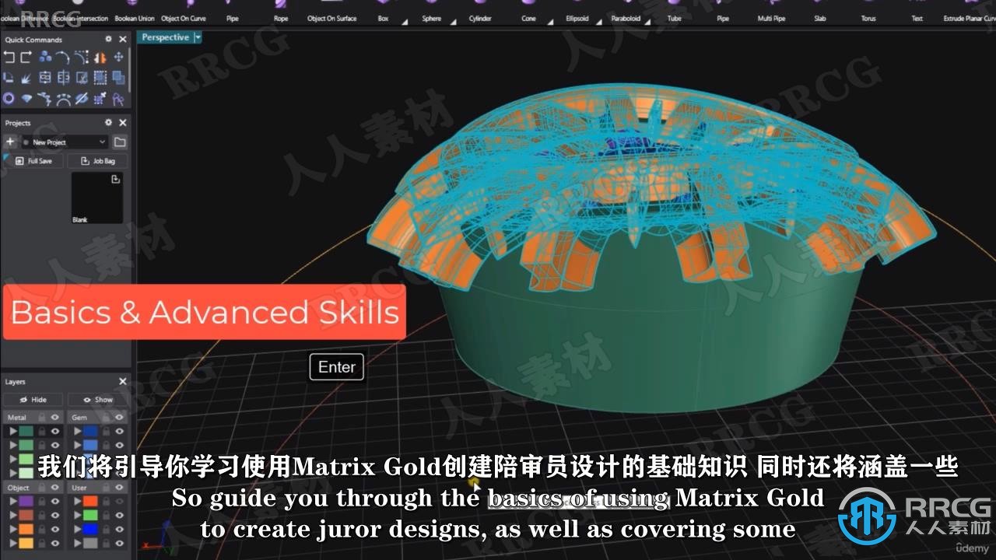Open the Box tool flyout triangle
Image resolution: width=996 pixels, height=560 pixels.
[403, 22]
